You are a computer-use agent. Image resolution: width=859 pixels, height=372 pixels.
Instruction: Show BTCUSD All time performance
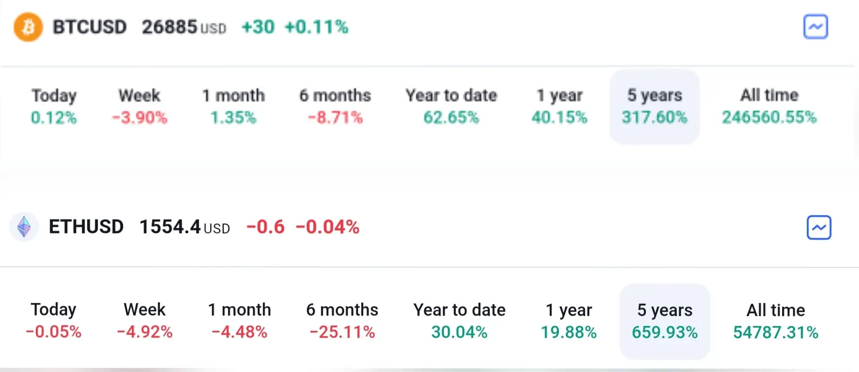coord(769,106)
